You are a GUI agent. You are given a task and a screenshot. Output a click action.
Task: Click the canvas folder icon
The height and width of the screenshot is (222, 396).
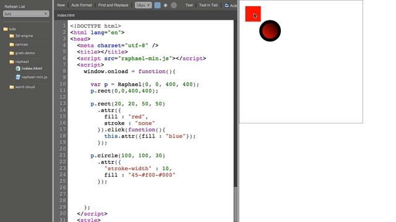click(x=12, y=44)
